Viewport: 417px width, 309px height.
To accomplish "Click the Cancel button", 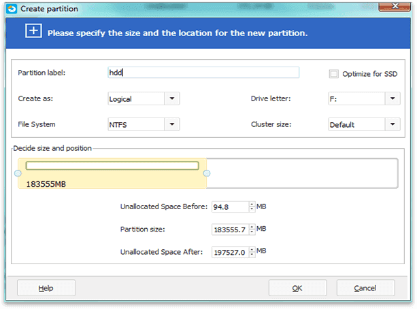I will (366, 288).
